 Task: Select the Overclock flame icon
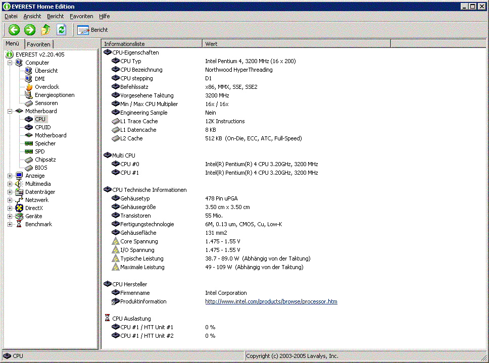point(29,87)
